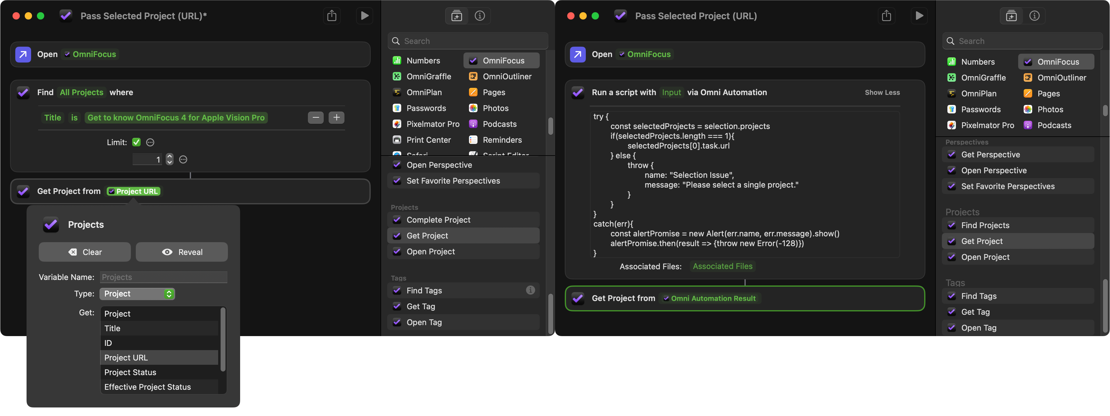Add Set Favorite Perspectives in left library

pos(463,181)
